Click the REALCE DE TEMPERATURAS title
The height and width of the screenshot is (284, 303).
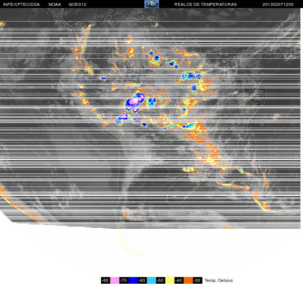(206, 4)
